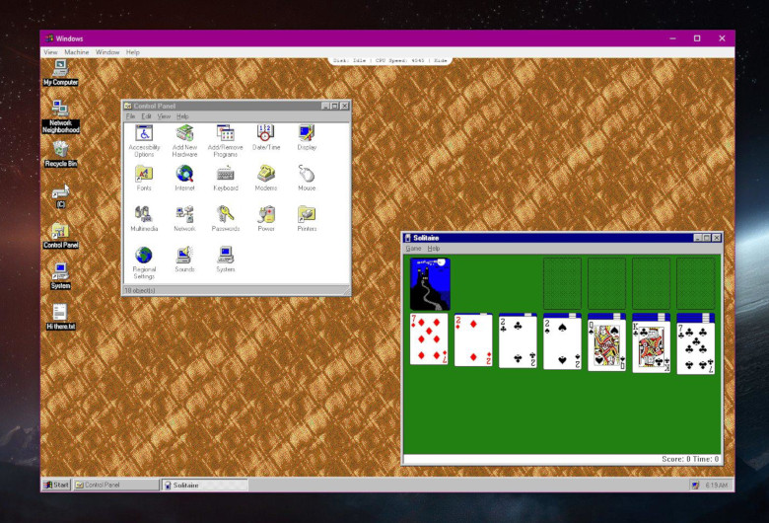This screenshot has height=523, width=769.
Task: Open Window menu in emulator
Action: coord(107,52)
